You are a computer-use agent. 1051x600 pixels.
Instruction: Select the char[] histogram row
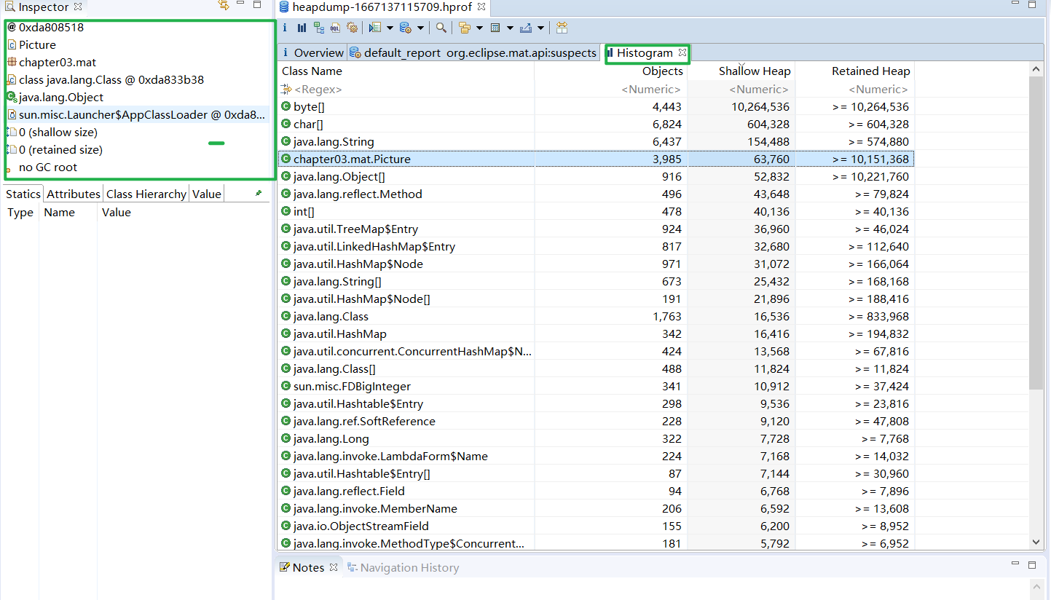point(596,124)
